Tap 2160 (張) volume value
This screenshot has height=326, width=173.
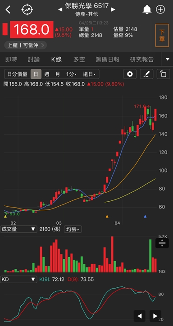[50, 229]
